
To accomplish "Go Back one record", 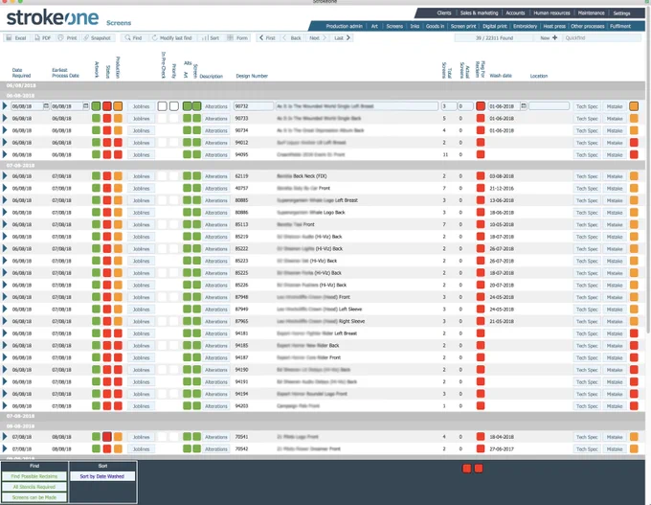I will tap(292, 37).
